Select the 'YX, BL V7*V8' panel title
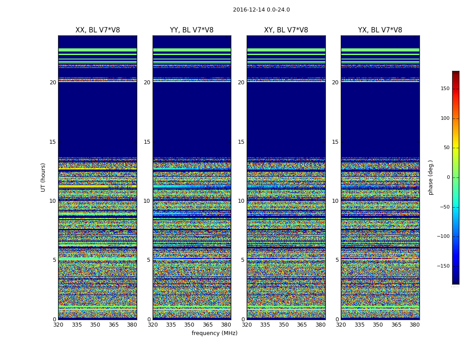Viewport: 466px width, 355px height. pyautogui.click(x=380, y=30)
